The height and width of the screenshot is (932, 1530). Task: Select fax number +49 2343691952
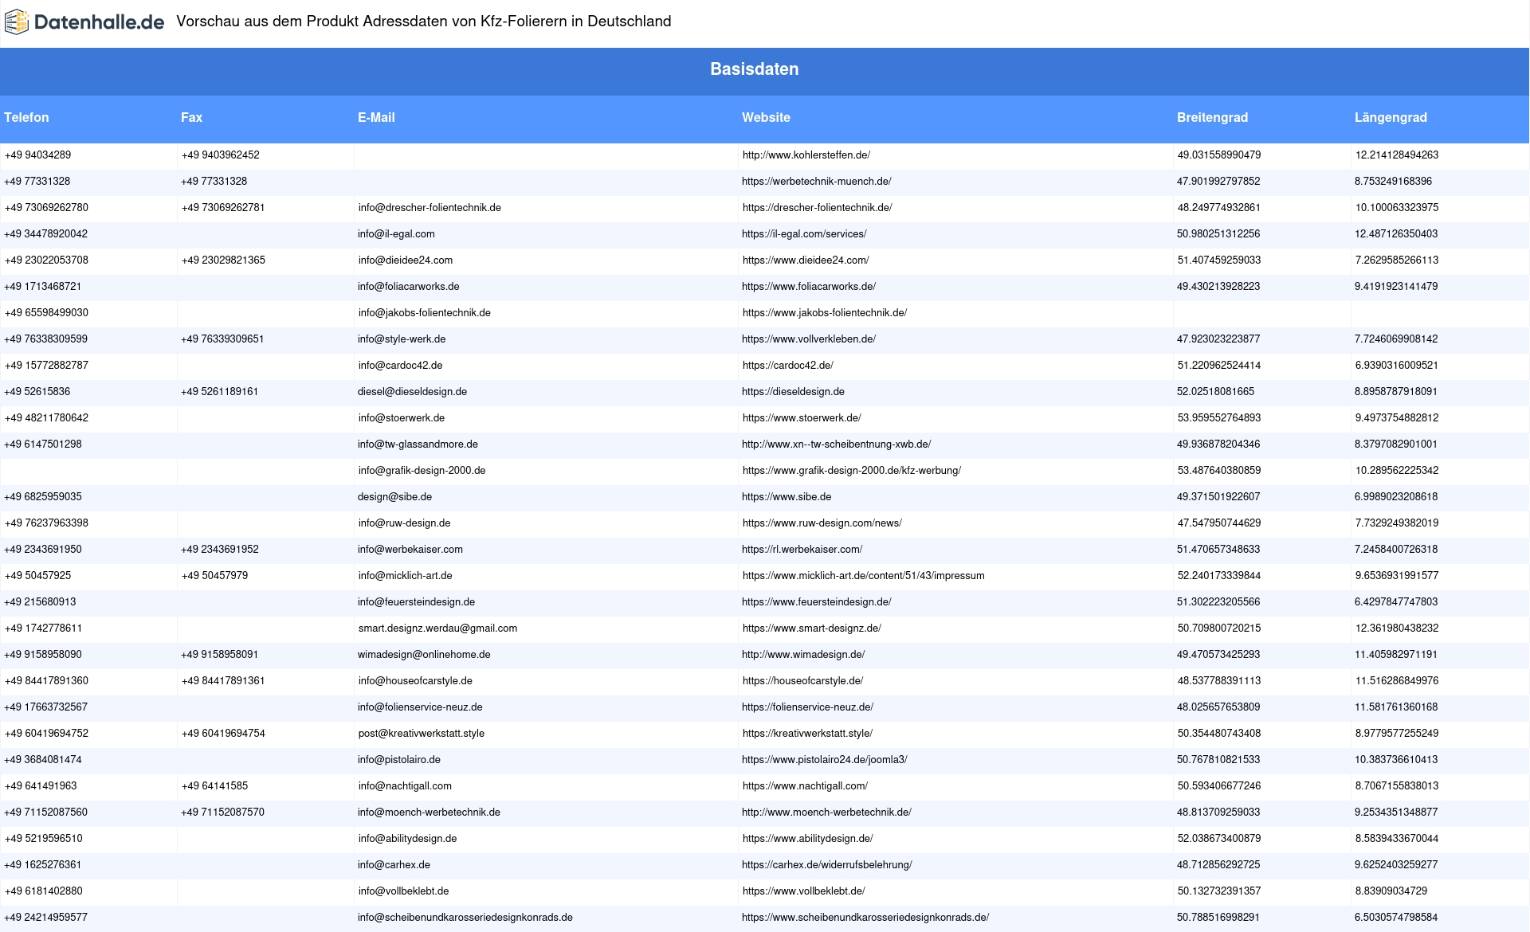click(220, 550)
